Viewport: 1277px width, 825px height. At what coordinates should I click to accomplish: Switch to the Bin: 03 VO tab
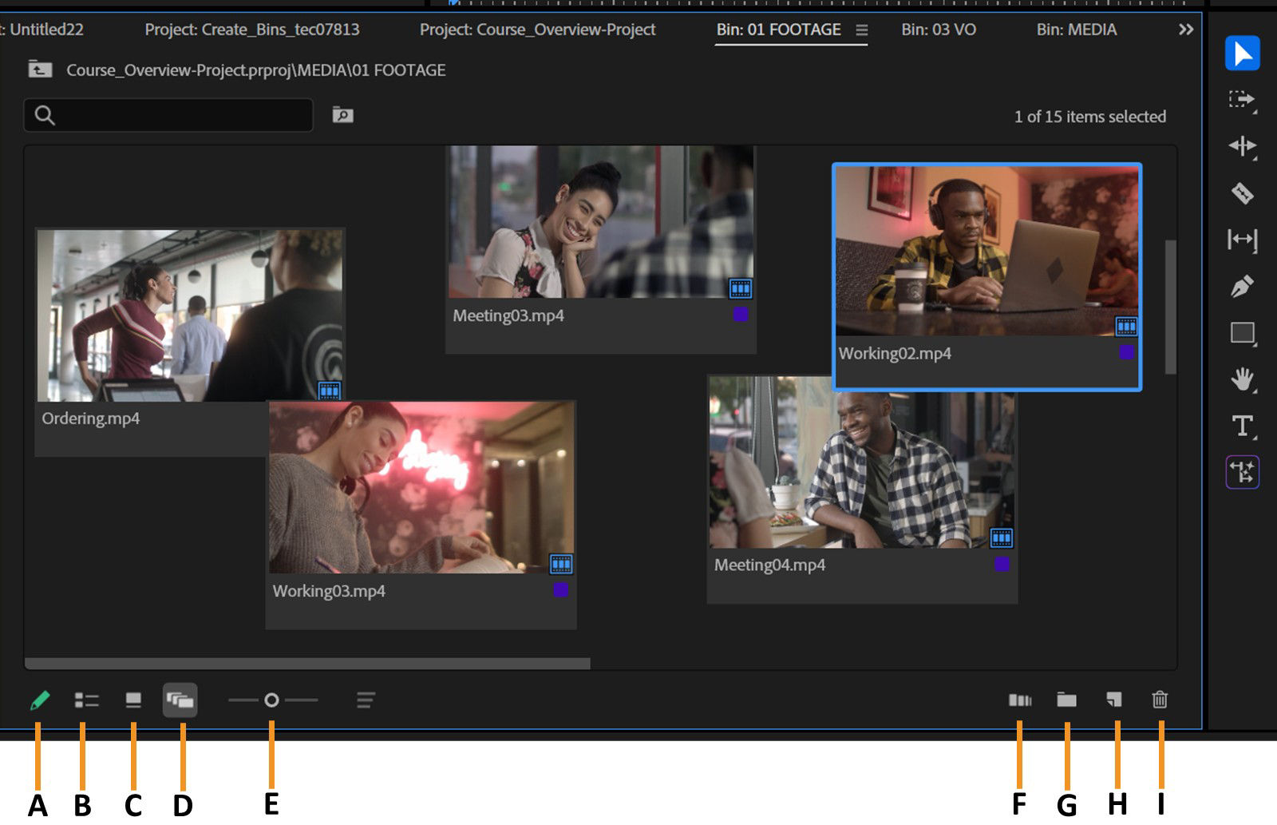(x=939, y=30)
